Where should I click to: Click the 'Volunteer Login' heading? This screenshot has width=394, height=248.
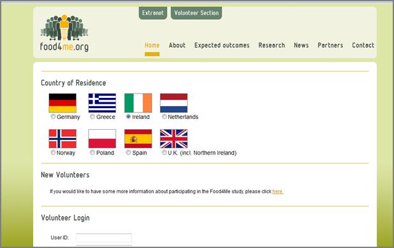pyautogui.click(x=65, y=217)
